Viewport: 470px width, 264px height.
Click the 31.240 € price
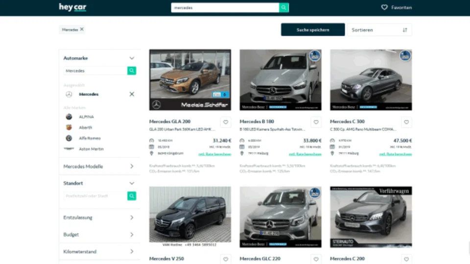222,140
